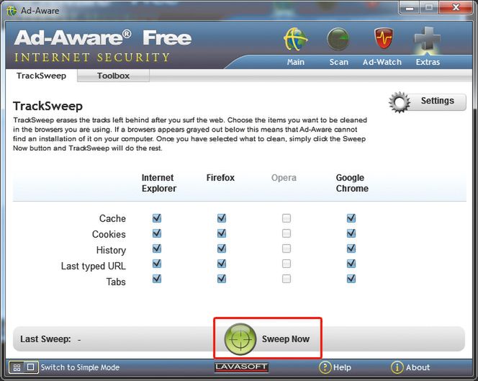Click the Lavasoft logo

(241, 367)
